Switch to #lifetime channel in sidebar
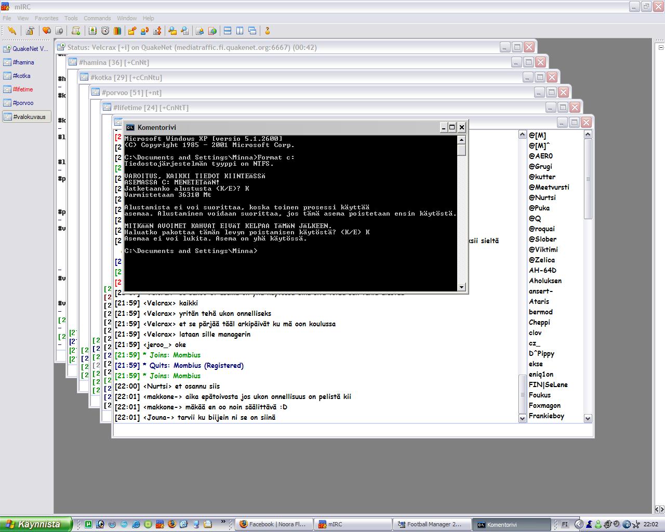 [23, 89]
